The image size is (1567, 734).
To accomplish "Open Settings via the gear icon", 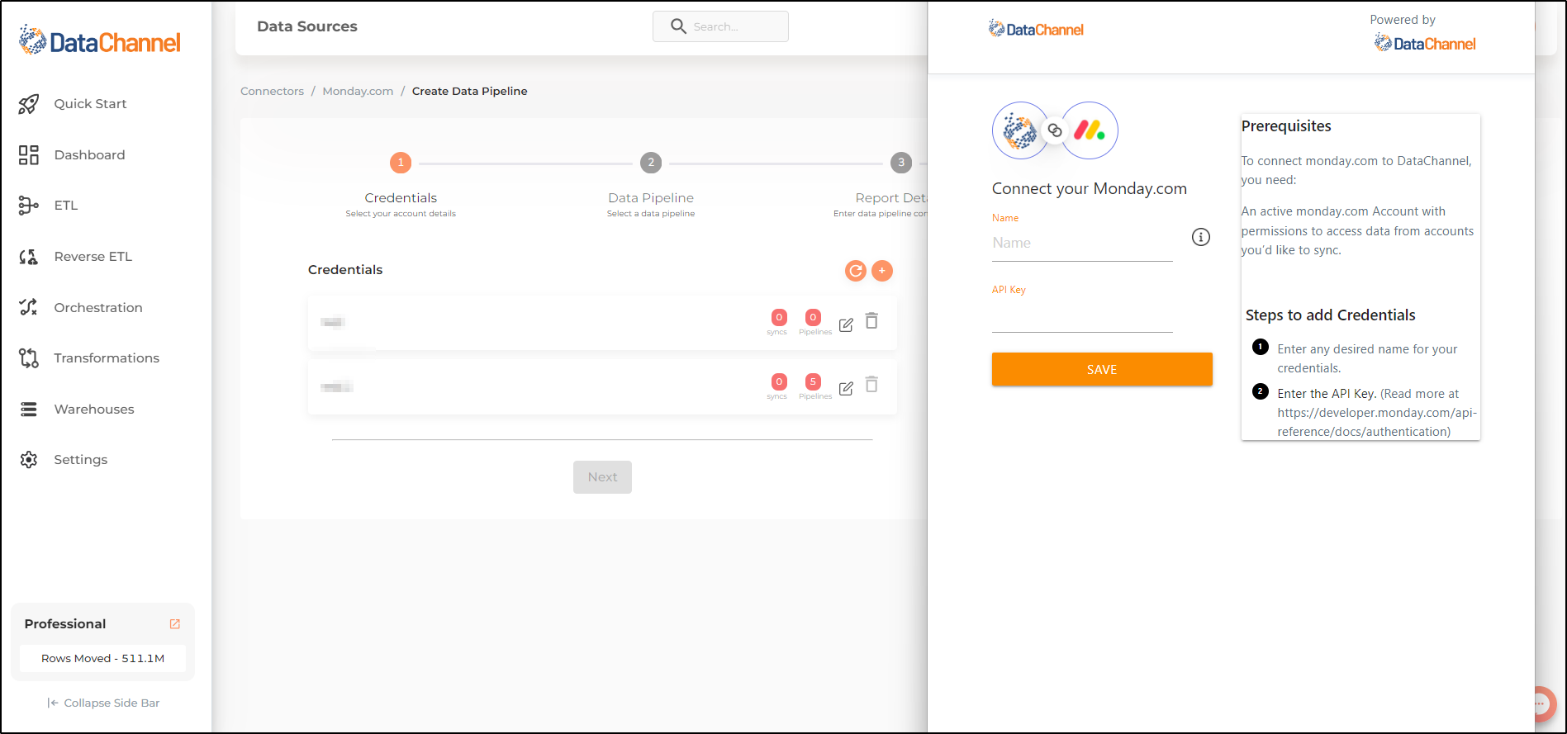I will (x=29, y=460).
